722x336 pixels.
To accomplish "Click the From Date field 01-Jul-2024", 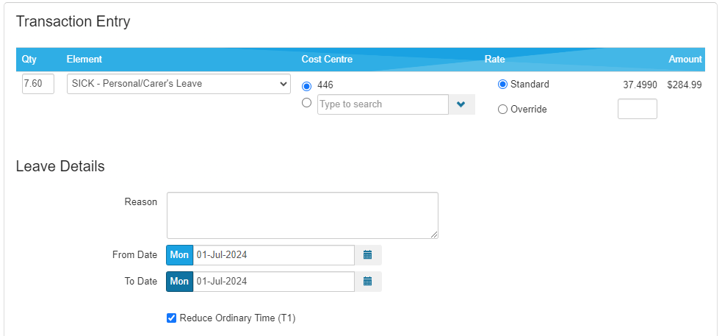I will click(273, 255).
